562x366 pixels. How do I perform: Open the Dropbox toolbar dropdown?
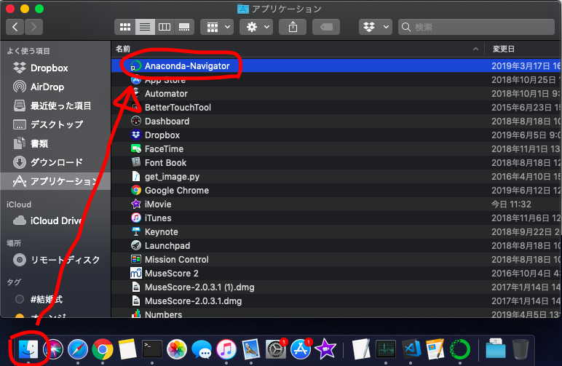(376, 27)
